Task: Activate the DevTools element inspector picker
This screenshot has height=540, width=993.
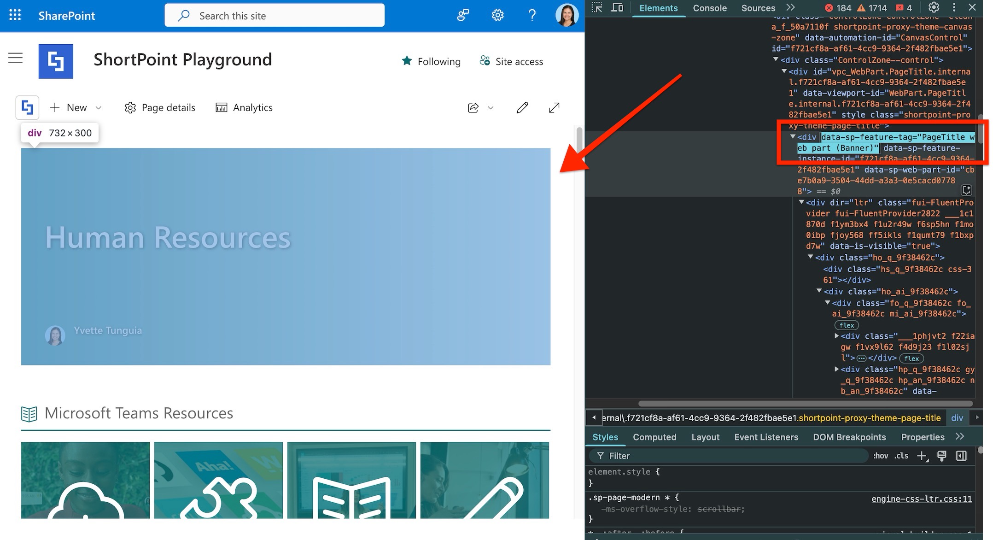Action: (597, 8)
